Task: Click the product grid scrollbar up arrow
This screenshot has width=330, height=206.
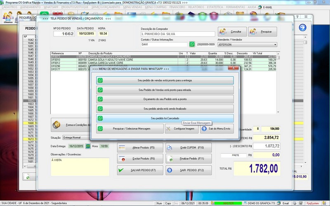Action: coord(278,54)
